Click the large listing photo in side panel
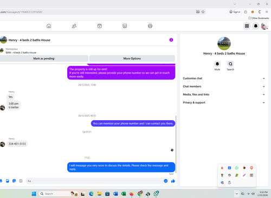Image resolution: width=271 pixels, height=198 pixels. point(224,43)
